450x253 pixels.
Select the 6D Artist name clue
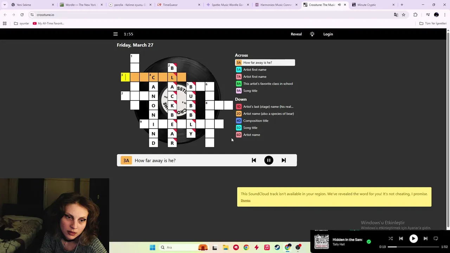265,135
